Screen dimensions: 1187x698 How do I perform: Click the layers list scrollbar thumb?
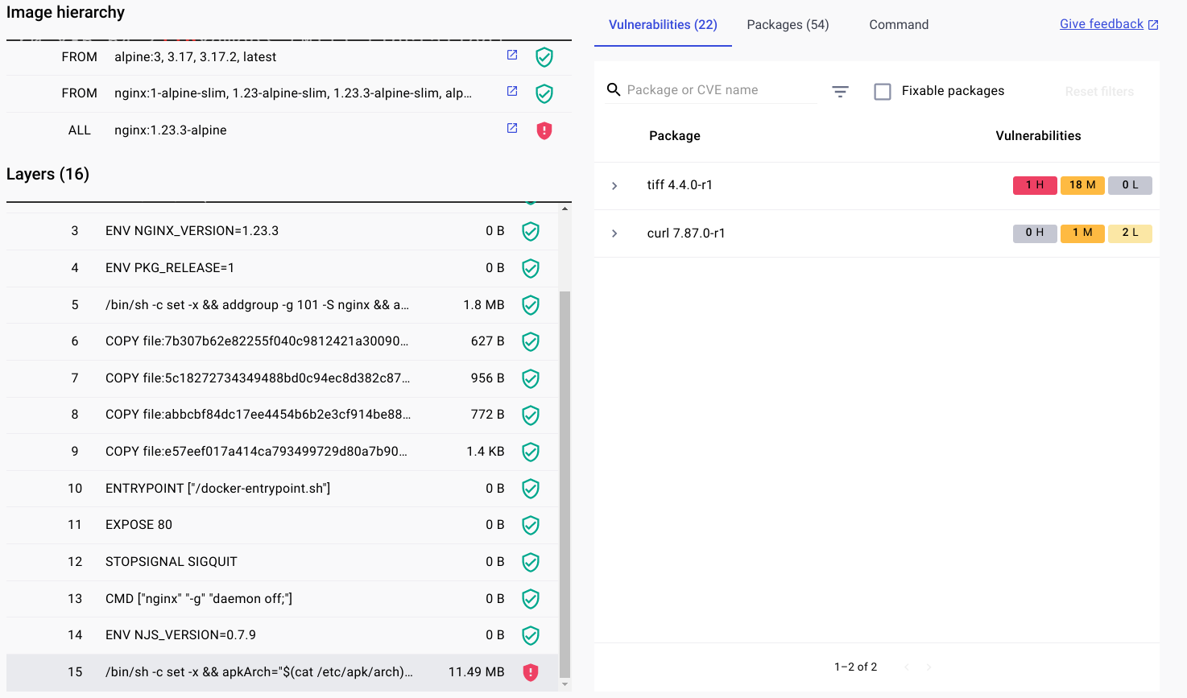[x=565, y=485]
